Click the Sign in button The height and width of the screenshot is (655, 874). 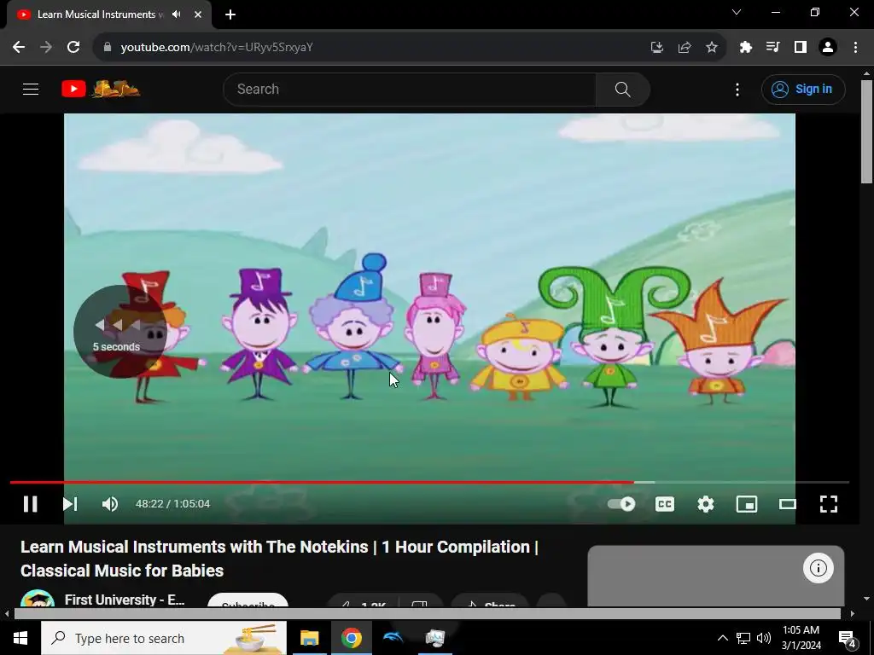click(x=803, y=89)
